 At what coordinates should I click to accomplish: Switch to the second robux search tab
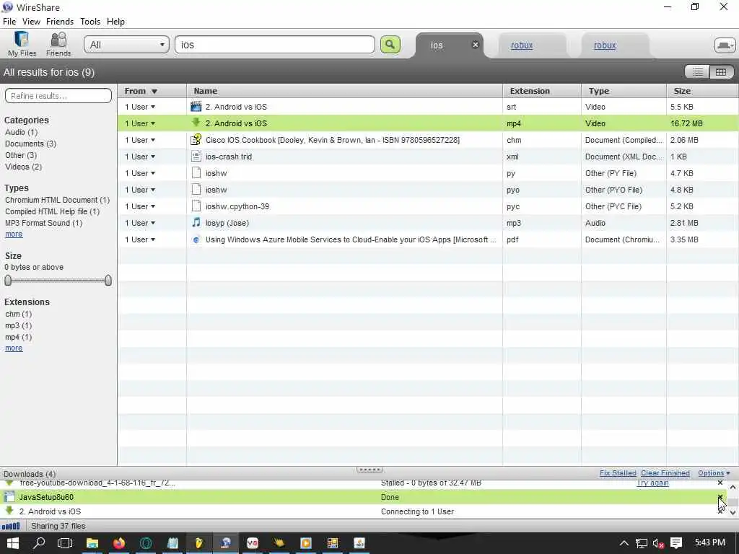coord(605,45)
